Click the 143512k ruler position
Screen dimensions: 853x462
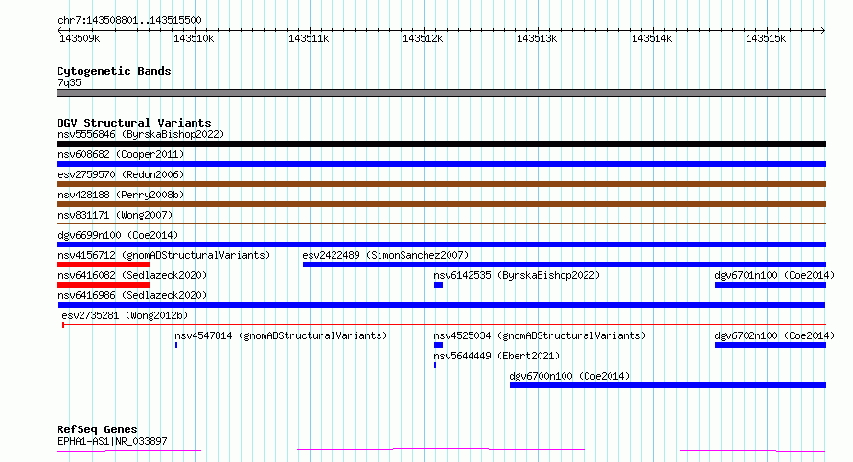(x=423, y=38)
